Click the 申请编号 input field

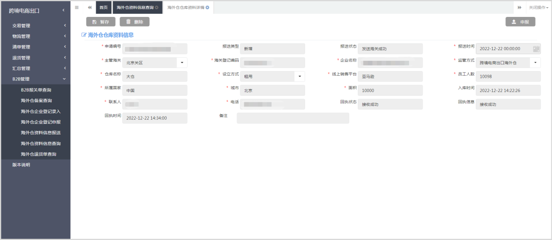[154, 49]
